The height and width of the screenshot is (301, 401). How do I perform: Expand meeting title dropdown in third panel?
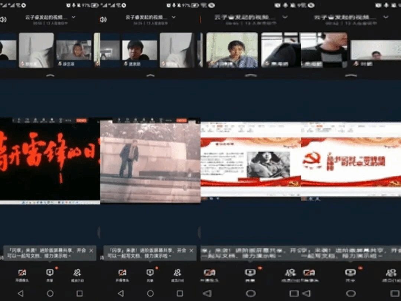click(x=285, y=17)
